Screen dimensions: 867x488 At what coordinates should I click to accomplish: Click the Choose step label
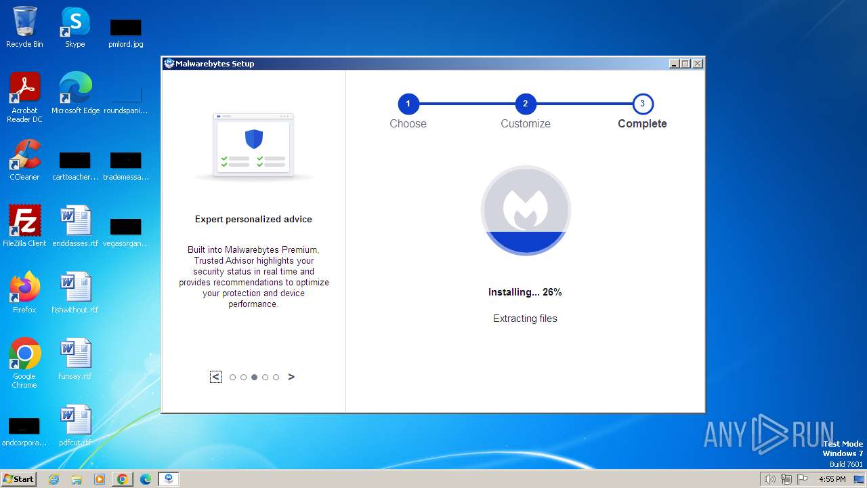[x=408, y=123]
